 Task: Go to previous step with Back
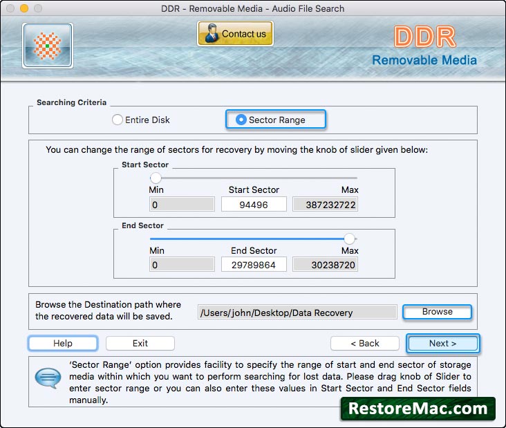[365, 343]
